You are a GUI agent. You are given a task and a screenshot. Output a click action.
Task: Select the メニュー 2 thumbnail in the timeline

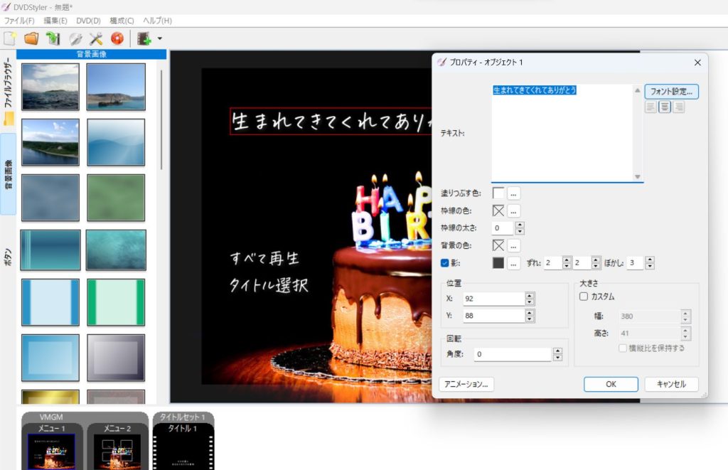[x=117, y=449]
